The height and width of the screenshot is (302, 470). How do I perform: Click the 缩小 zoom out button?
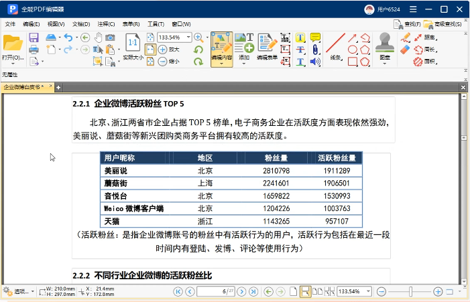click(x=168, y=62)
